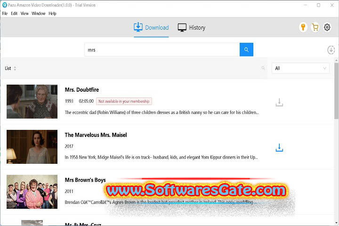Click The Marvelous Mrs. Maisel title

tap(96, 135)
